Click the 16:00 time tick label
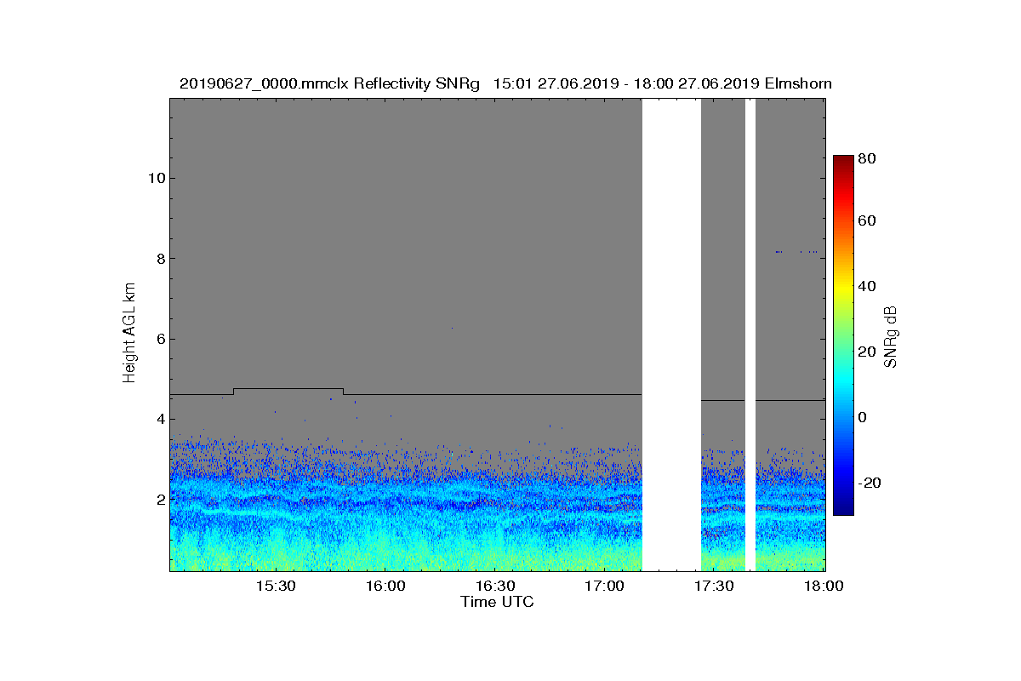Screen dimensions: 1021x681 [x=385, y=587]
